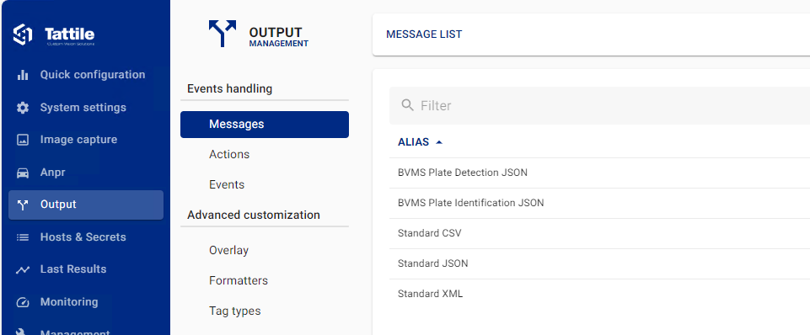Select the Standard CSV row

(599, 233)
